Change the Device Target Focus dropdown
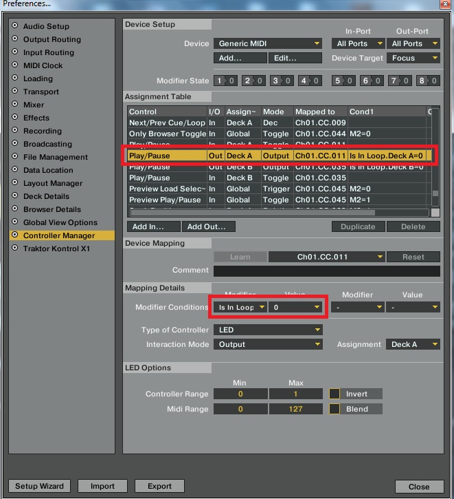 pyautogui.click(x=413, y=58)
